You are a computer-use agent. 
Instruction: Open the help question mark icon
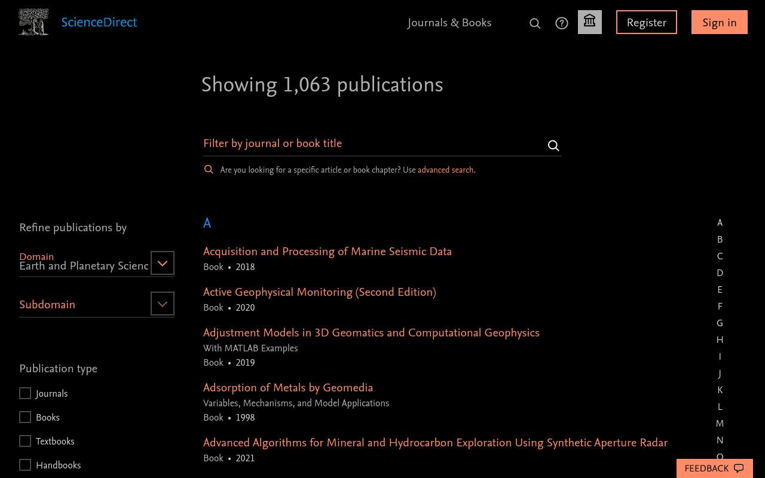point(562,23)
